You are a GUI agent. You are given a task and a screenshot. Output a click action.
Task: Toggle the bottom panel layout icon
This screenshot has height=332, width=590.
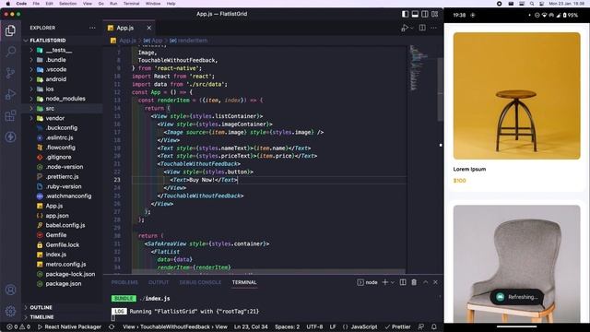click(x=415, y=14)
